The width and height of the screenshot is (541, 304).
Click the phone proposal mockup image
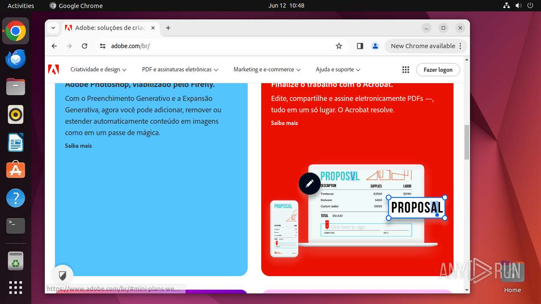[284, 228]
